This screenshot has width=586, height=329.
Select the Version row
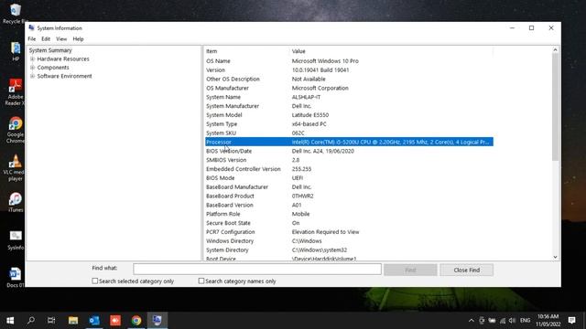point(349,69)
